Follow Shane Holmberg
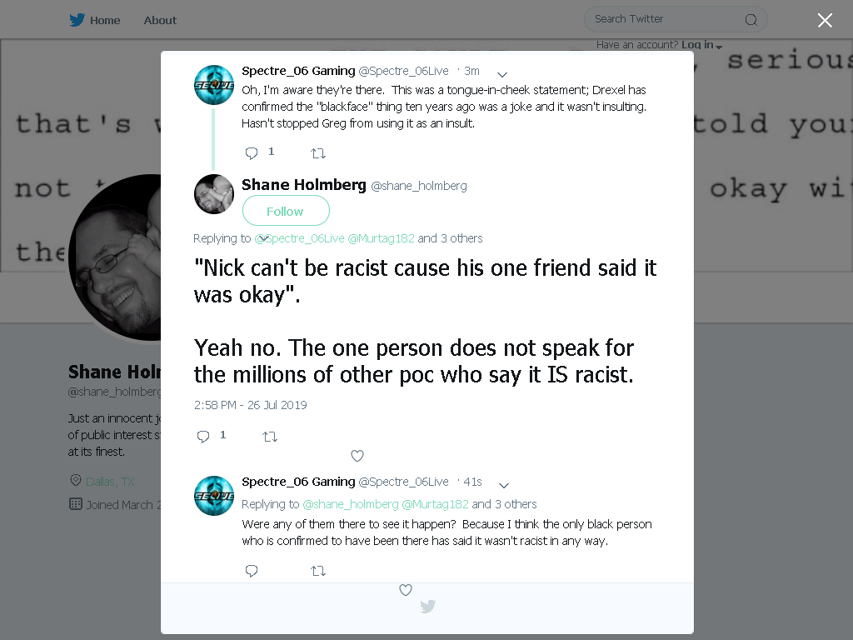853x640 pixels. tap(286, 211)
